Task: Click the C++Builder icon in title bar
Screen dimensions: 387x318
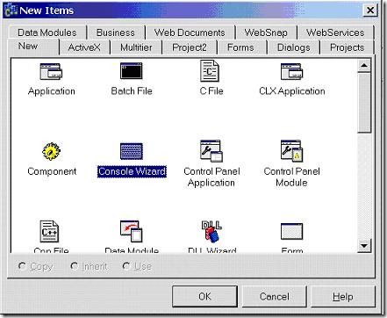Action: point(11,11)
